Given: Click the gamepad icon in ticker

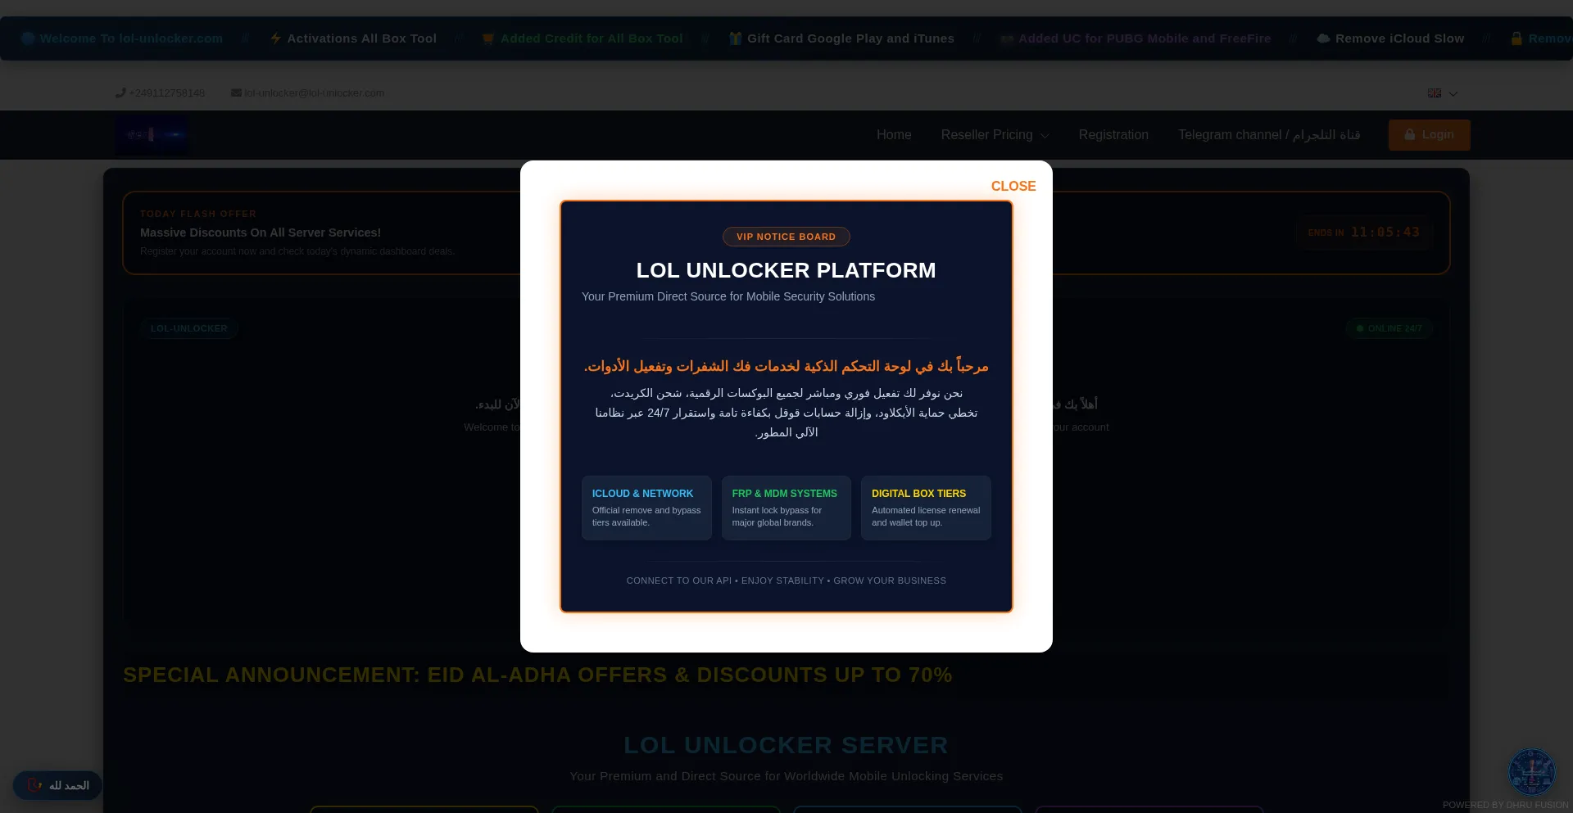Looking at the screenshot, I should (1007, 38).
